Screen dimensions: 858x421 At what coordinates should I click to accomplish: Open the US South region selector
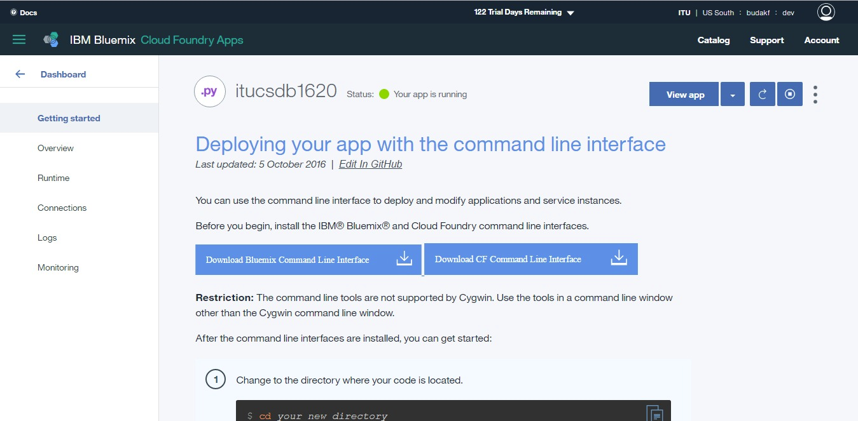point(718,13)
